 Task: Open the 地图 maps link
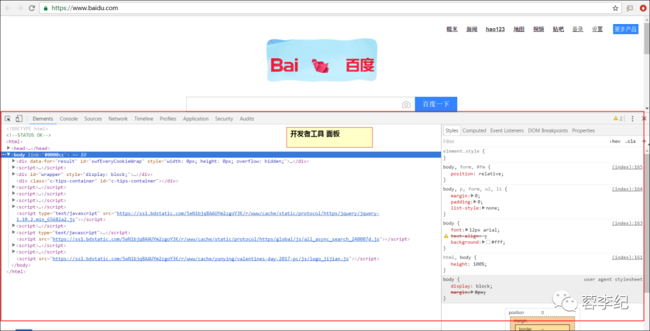(519, 29)
